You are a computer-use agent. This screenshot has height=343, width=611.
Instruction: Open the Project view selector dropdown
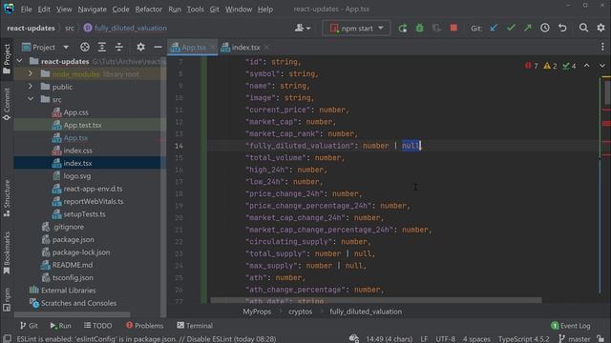[45, 47]
